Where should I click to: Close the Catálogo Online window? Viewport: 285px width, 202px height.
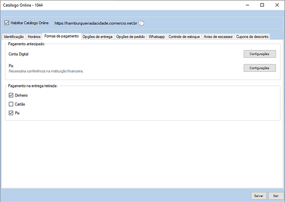[277, 5]
